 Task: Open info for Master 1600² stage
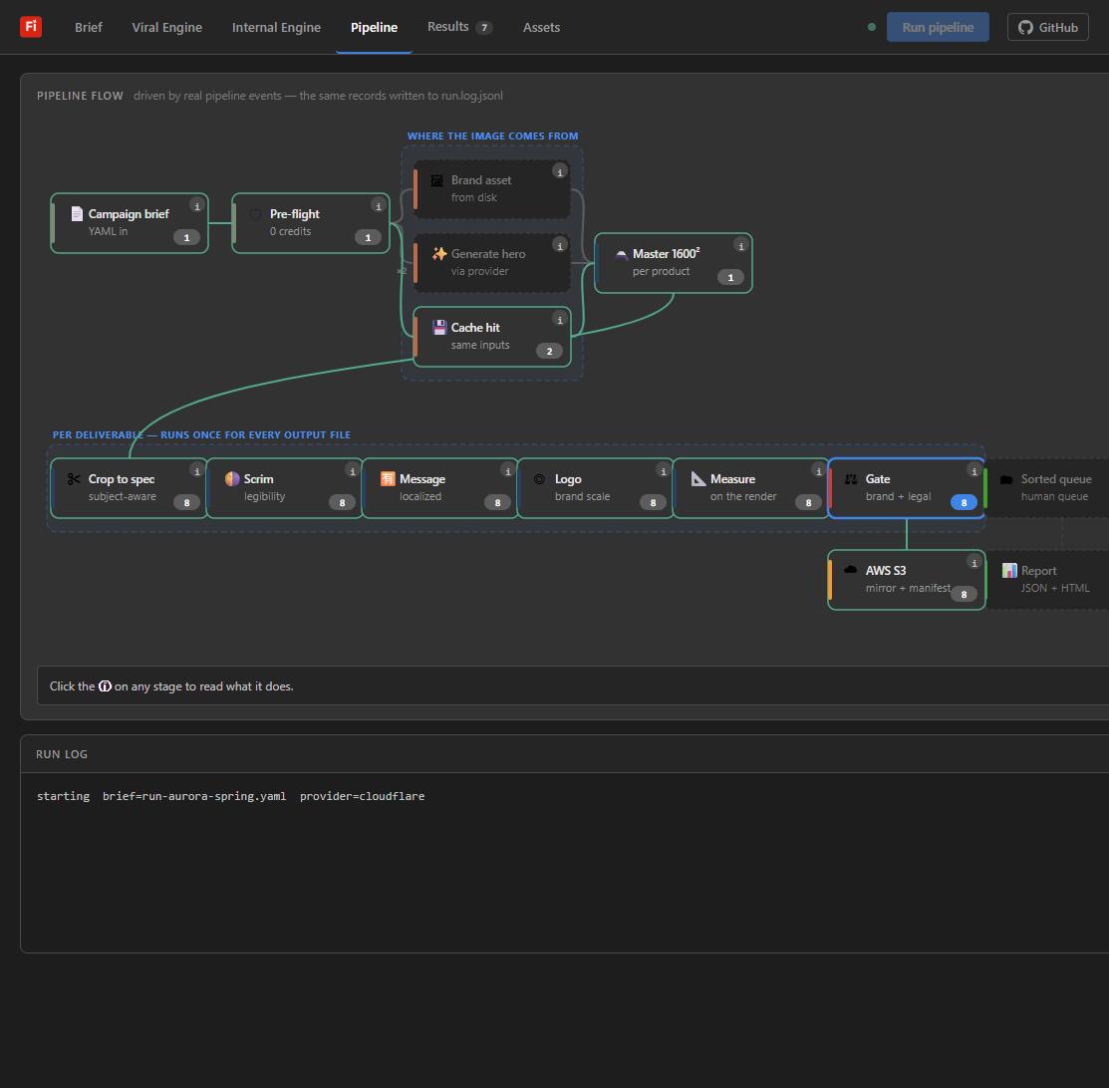point(740,245)
